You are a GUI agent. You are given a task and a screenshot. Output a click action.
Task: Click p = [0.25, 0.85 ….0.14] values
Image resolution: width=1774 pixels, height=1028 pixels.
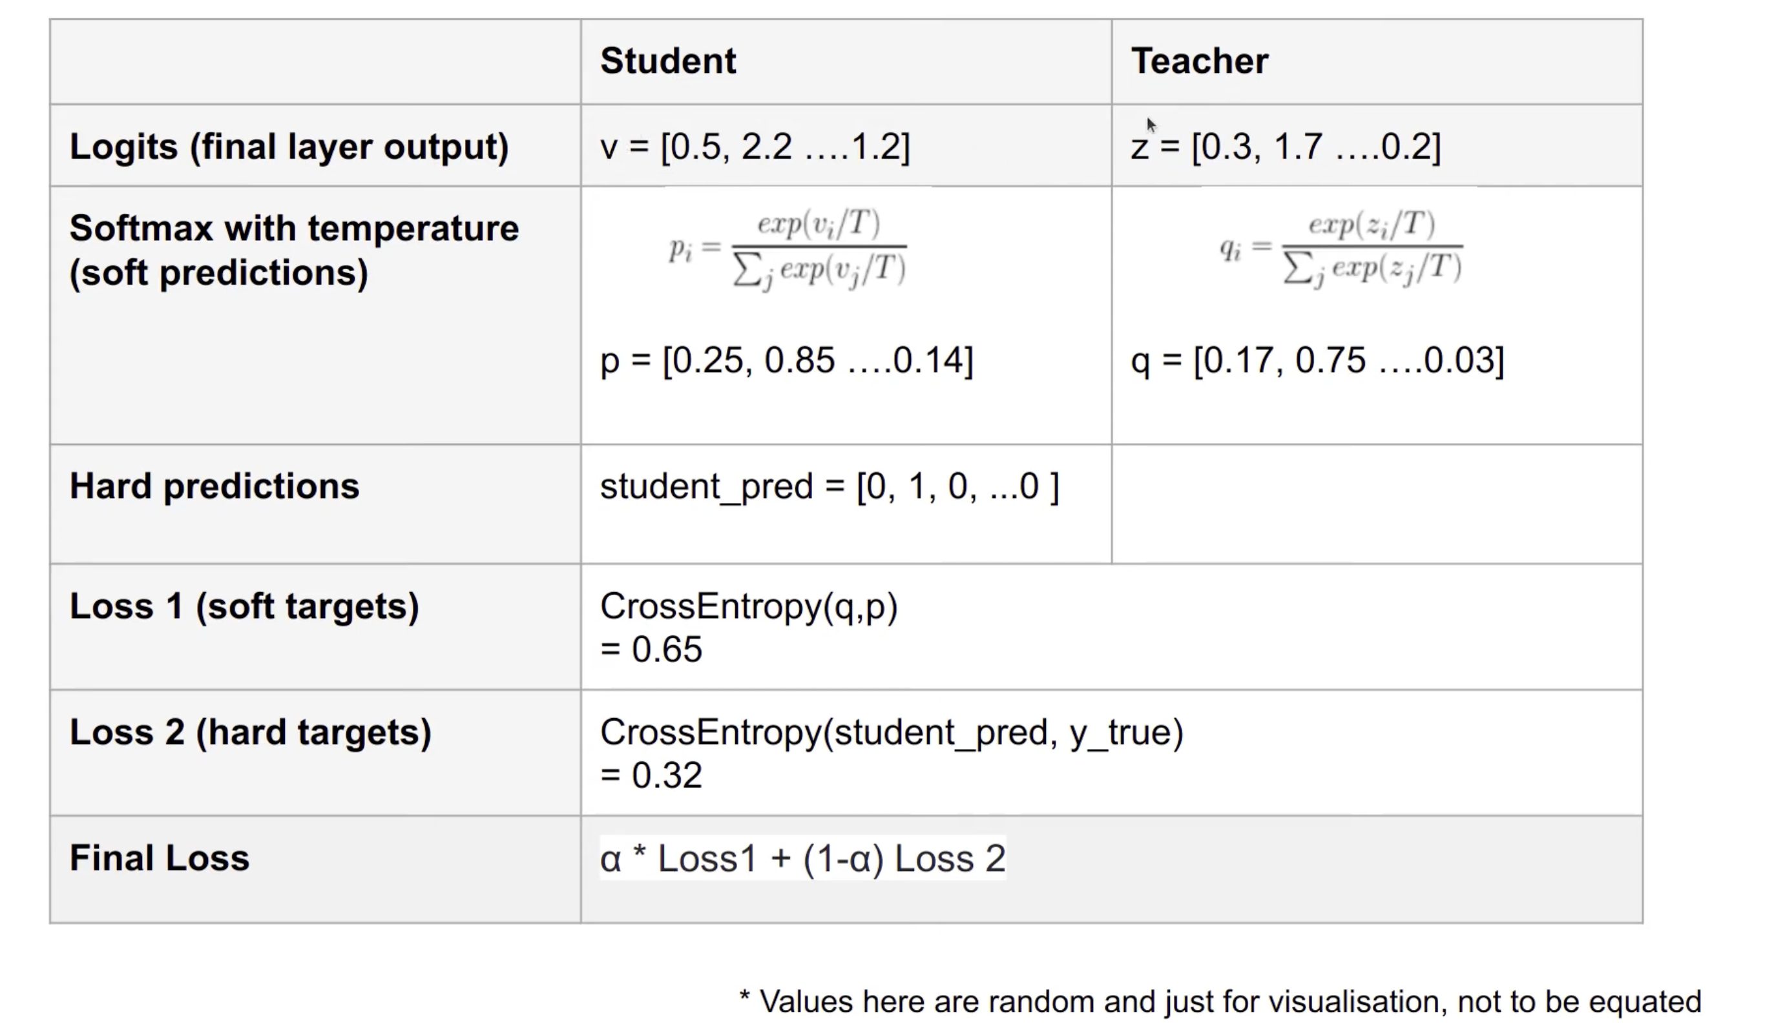(786, 360)
